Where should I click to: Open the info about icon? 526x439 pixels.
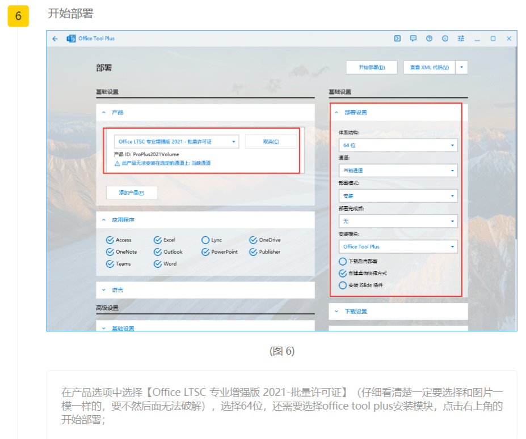pos(445,39)
